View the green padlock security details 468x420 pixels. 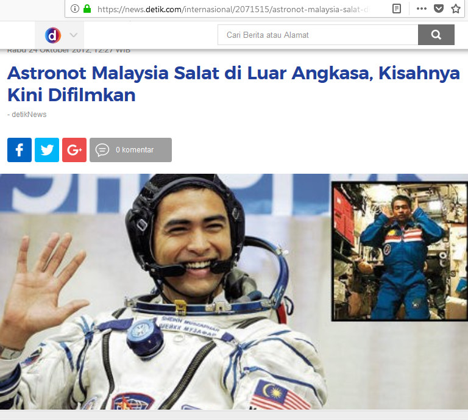pyautogui.click(x=87, y=9)
